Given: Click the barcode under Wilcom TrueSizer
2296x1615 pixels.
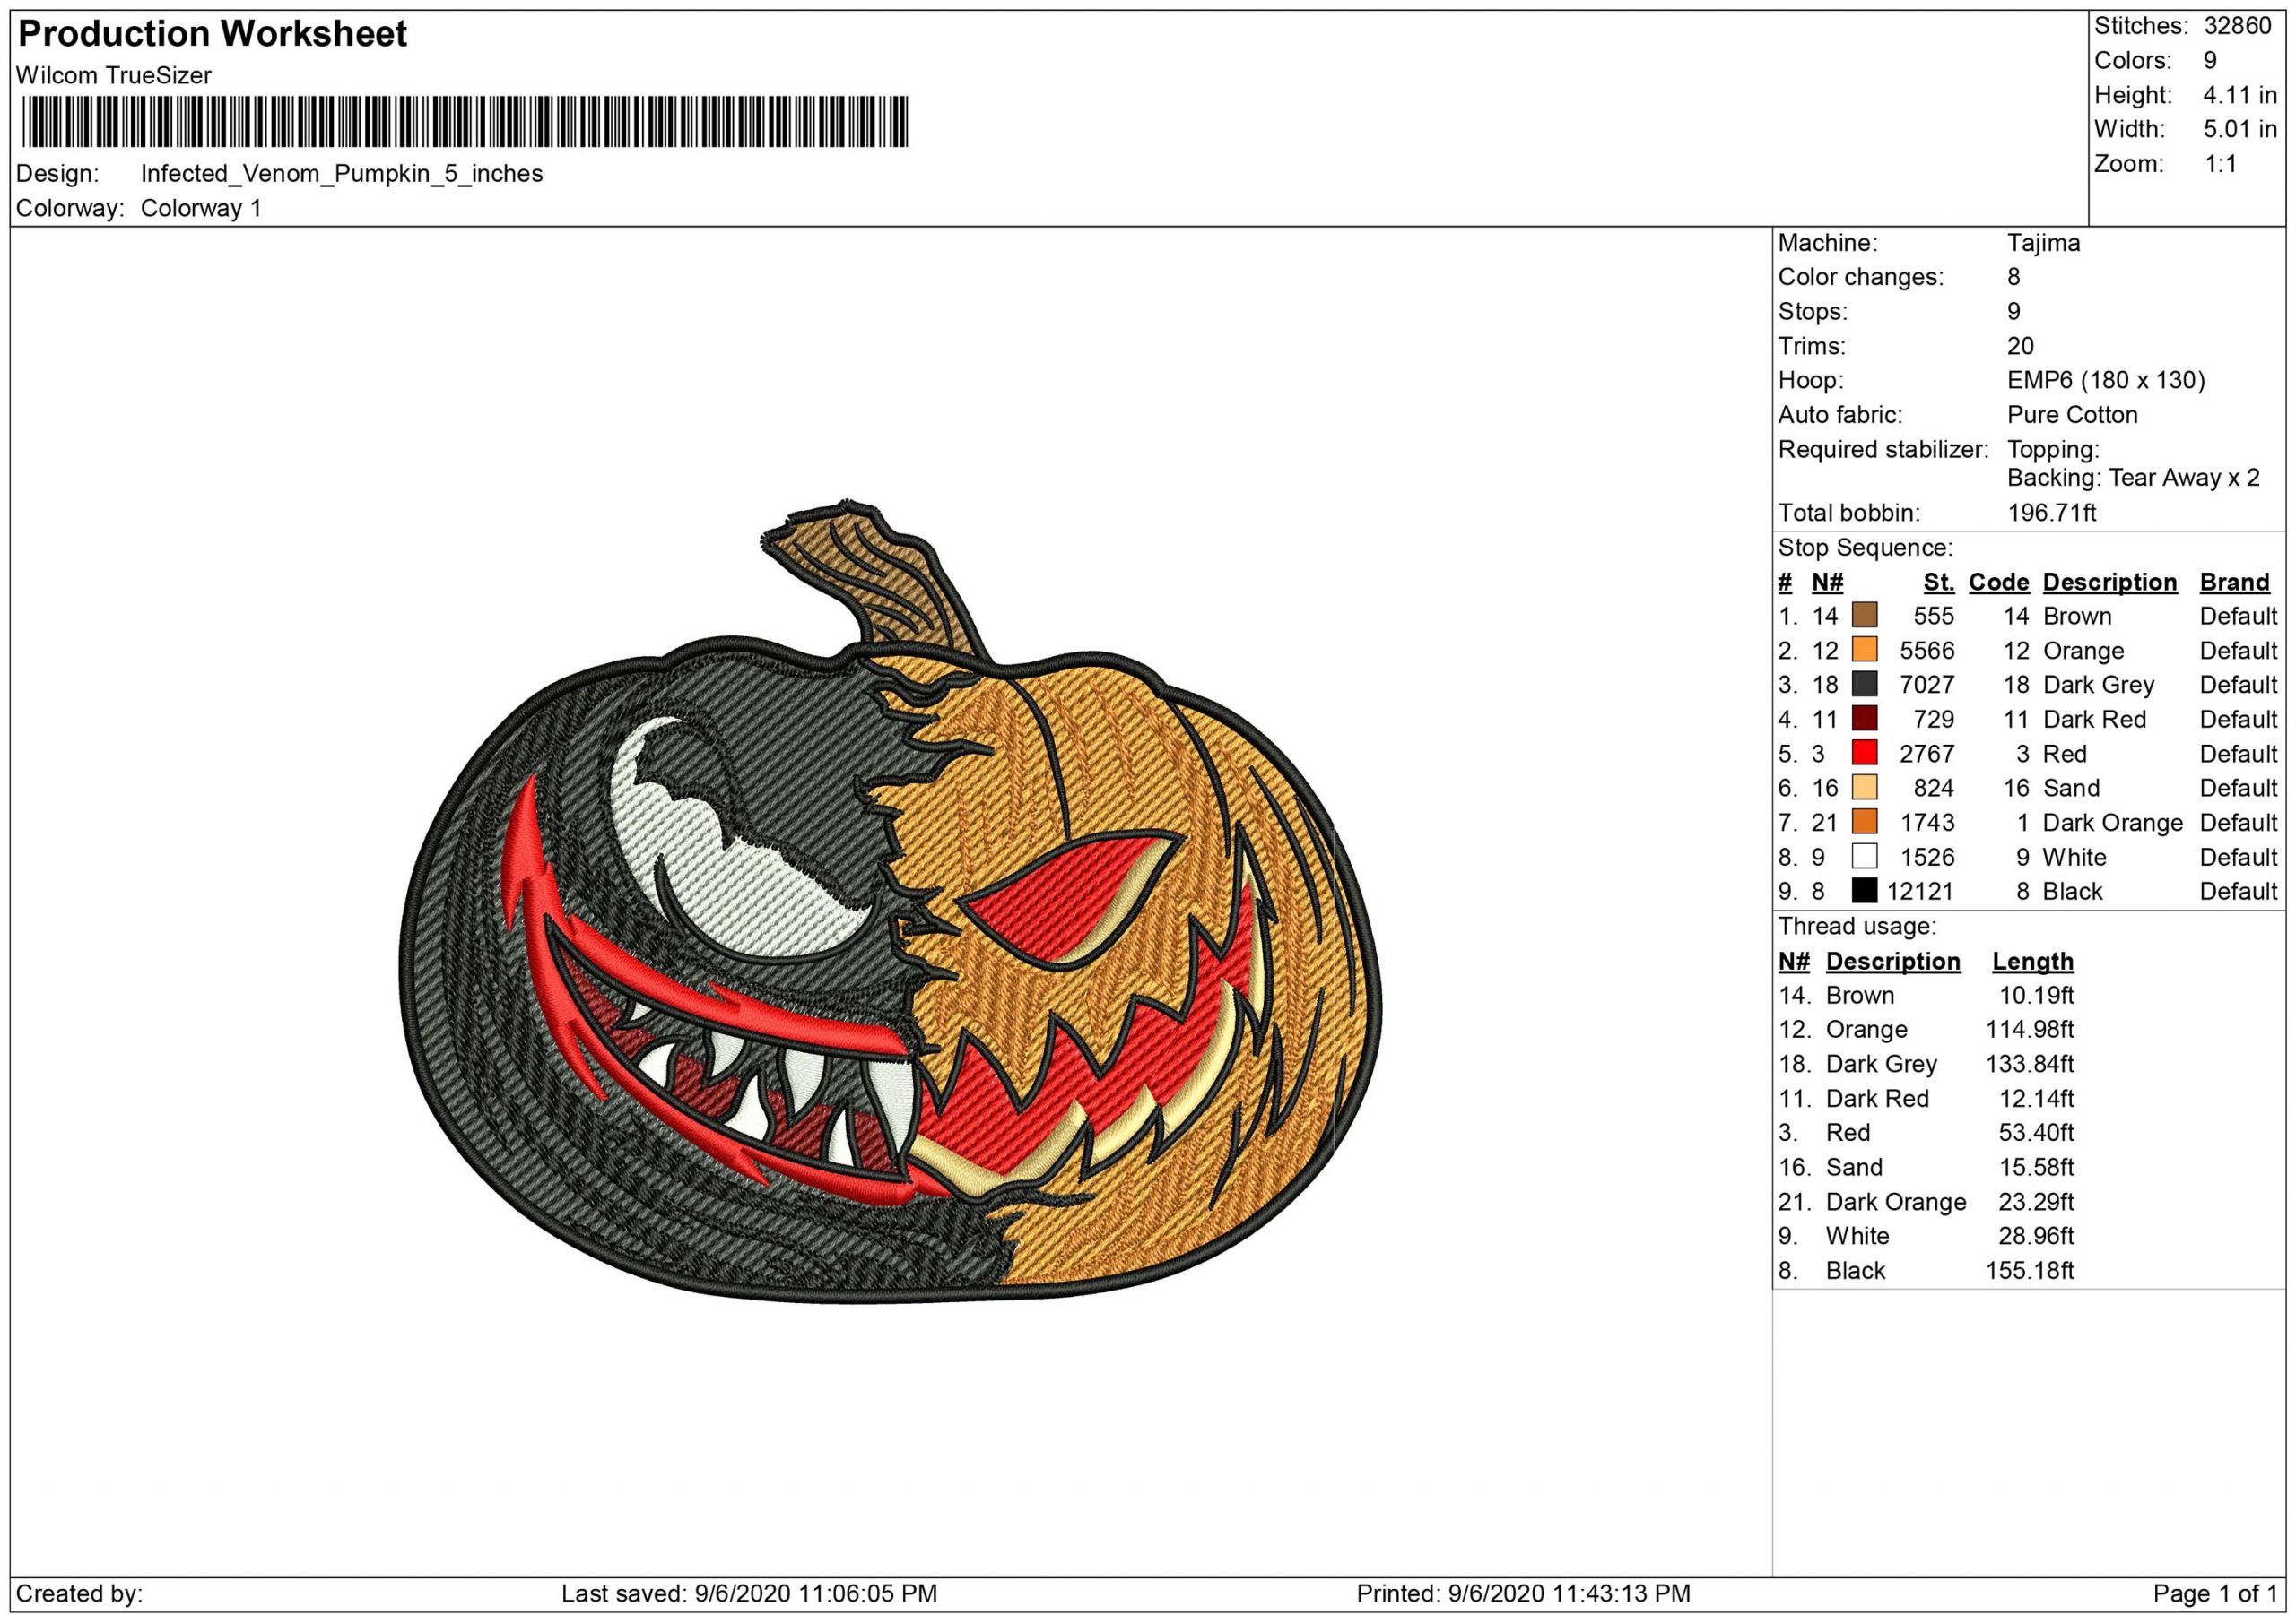Looking at the screenshot, I should click(465, 122).
